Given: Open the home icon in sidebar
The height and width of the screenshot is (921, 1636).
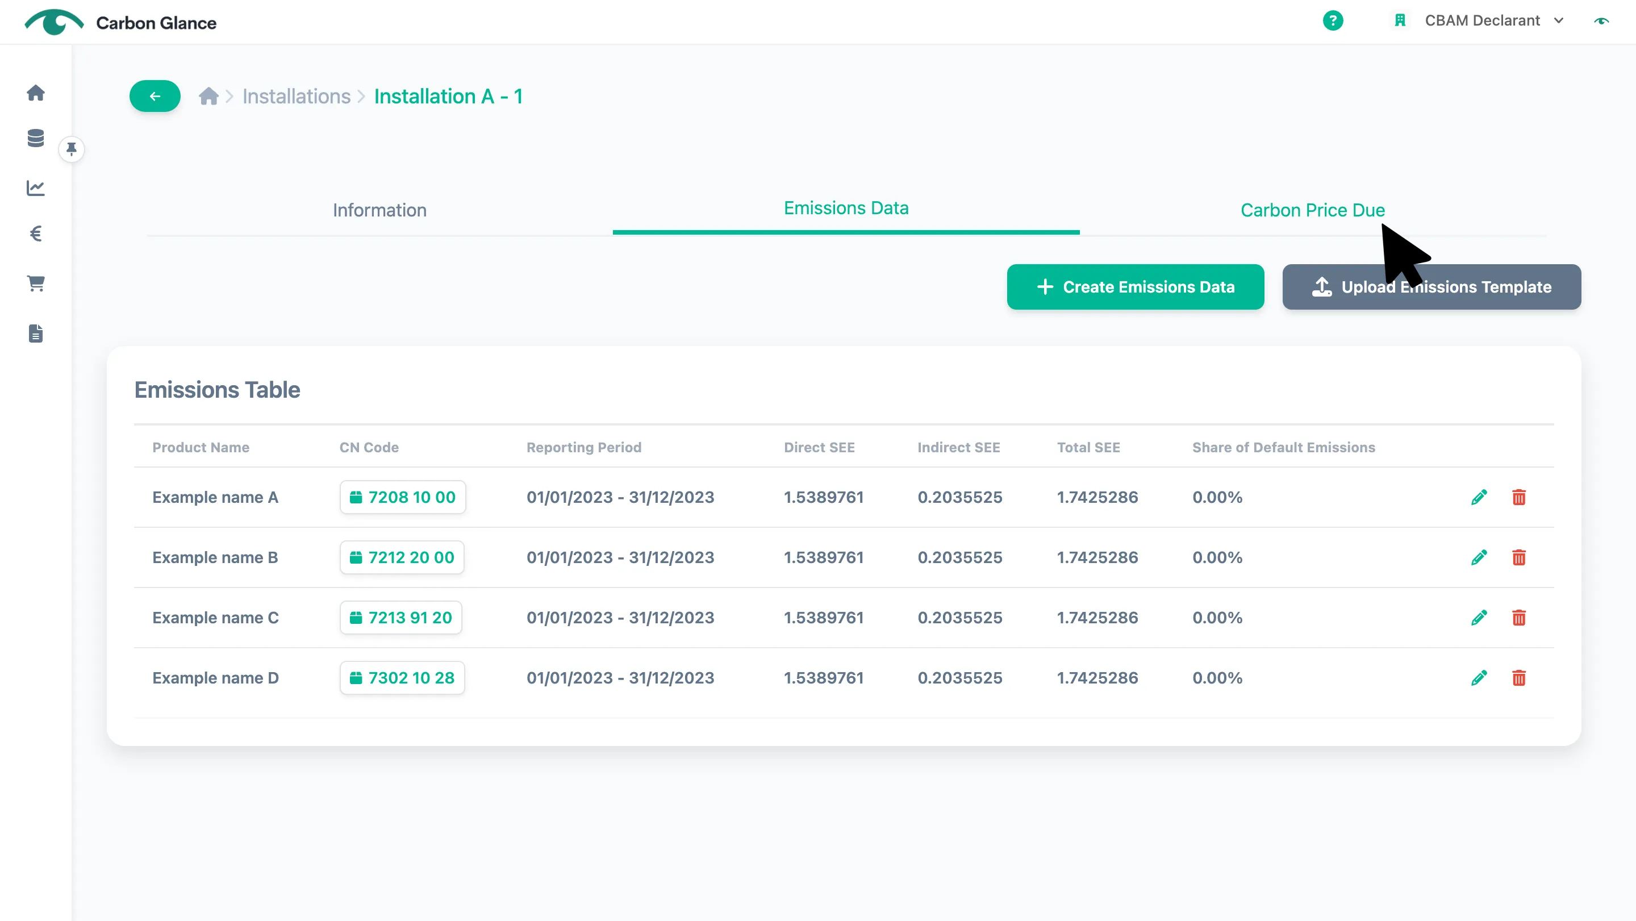Looking at the screenshot, I should pyautogui.click(x=36, y=93).
